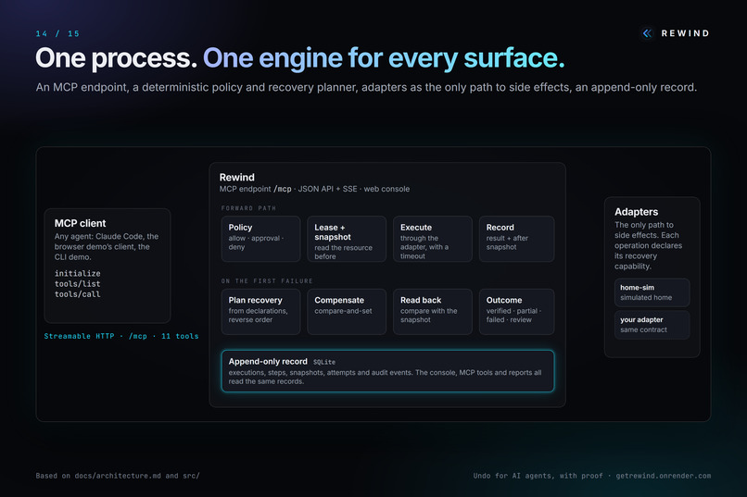Click the subtitle sentence about the MCP endpoint
The width and height of the screenshot is (747, 497).
[366, 88]
